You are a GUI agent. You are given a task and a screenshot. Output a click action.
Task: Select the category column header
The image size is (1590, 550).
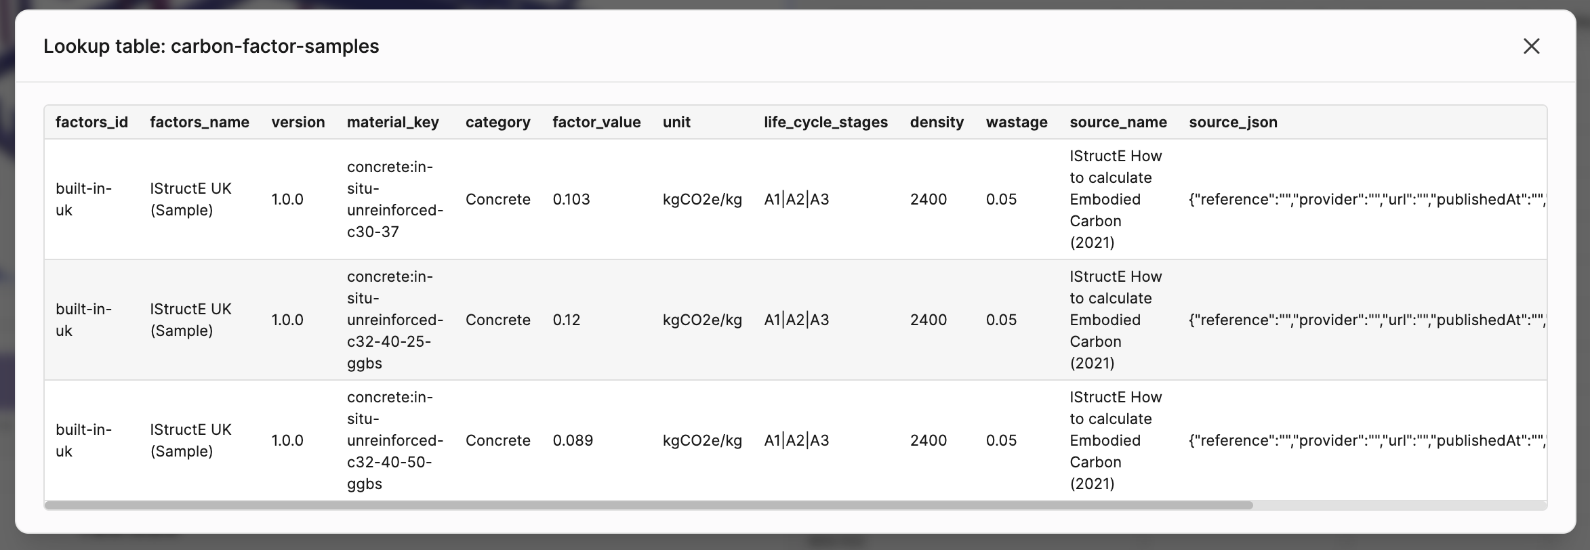point(498,122)
